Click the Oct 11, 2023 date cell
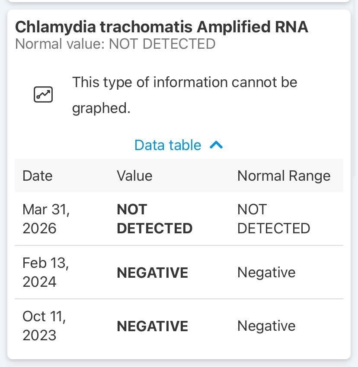The height and width of the screenshot is (367, 358). (x=44, y=326)
